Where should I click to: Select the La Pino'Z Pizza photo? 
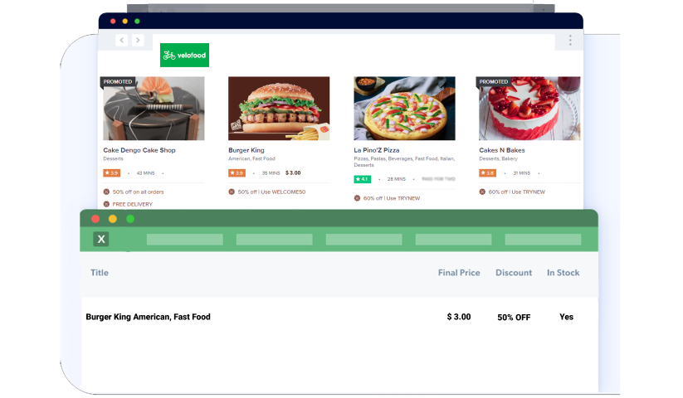pos(404,109)
